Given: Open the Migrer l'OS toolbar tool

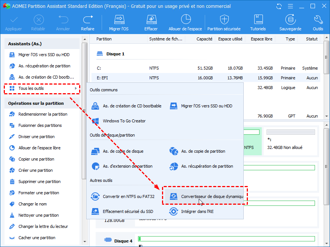Looking at the screenshot, I should click(x=119, y=23).
